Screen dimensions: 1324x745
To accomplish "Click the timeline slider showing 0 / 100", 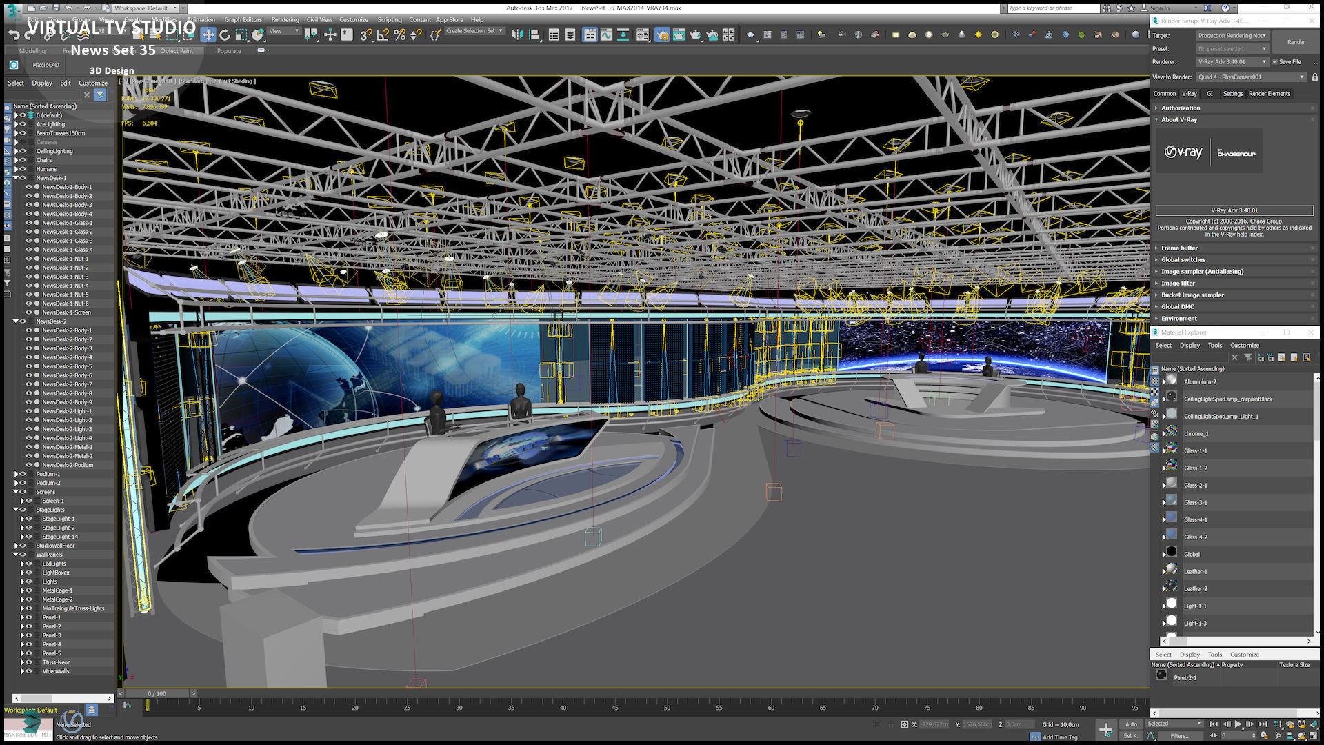I will [157, 694].
